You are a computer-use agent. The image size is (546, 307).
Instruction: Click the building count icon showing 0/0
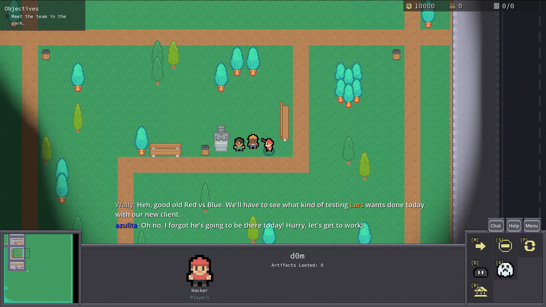(496, 6)
